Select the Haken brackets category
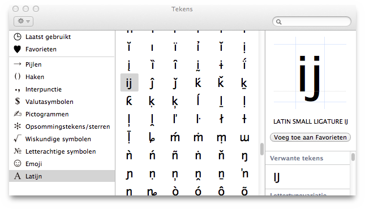 coord(62,77)
